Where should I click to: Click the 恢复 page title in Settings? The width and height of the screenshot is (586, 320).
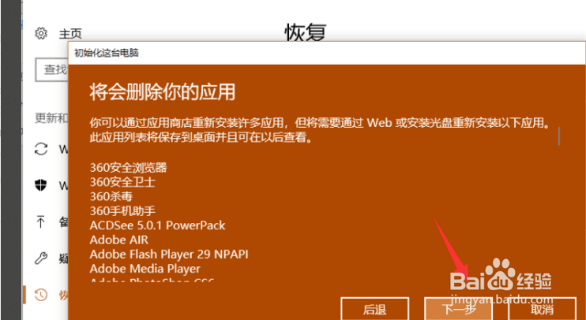click(x=306, y=32)
